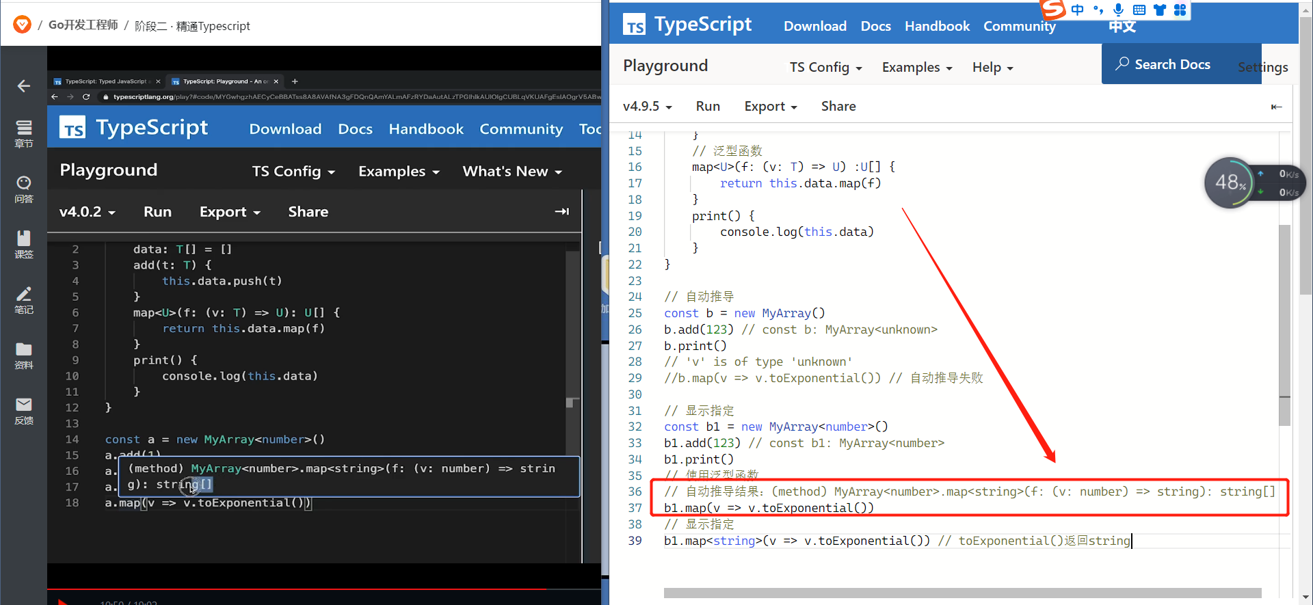Click the right editor's horizontal scrollbar
This screenshot has height=605, width=1313.
(x=962, y=593)
